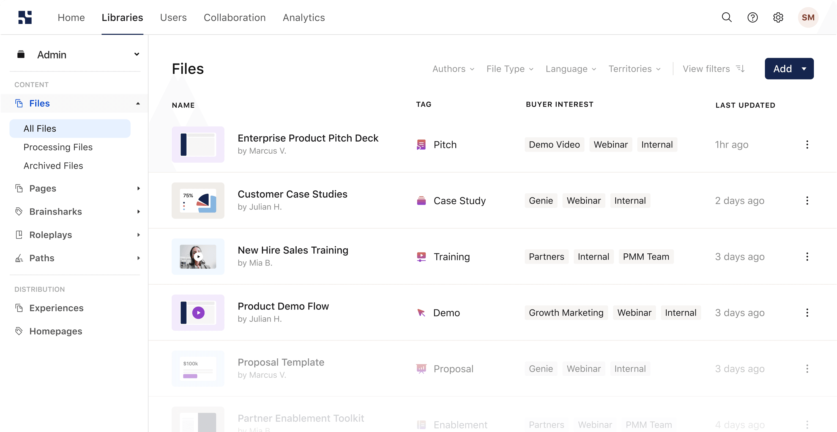The height and width of the screenshot is (432, 837).
Task: Open settings gear icon
Action: (x=778, y=17)
